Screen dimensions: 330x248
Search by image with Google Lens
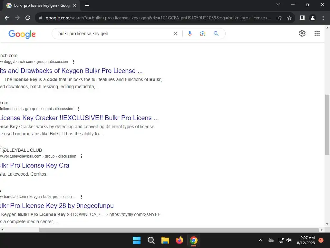202,34
